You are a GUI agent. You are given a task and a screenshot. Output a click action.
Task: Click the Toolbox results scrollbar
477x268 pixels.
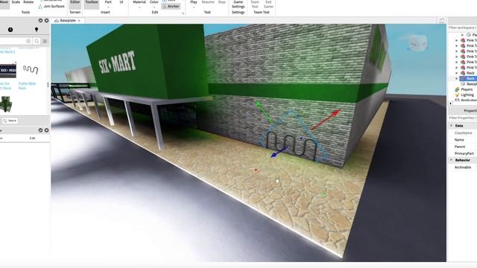coord(48,84)
